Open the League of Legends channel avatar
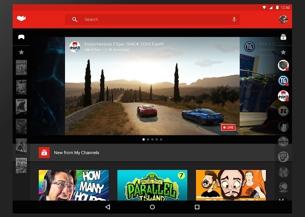This screenshot has width=305, height=217. [283, 65]
